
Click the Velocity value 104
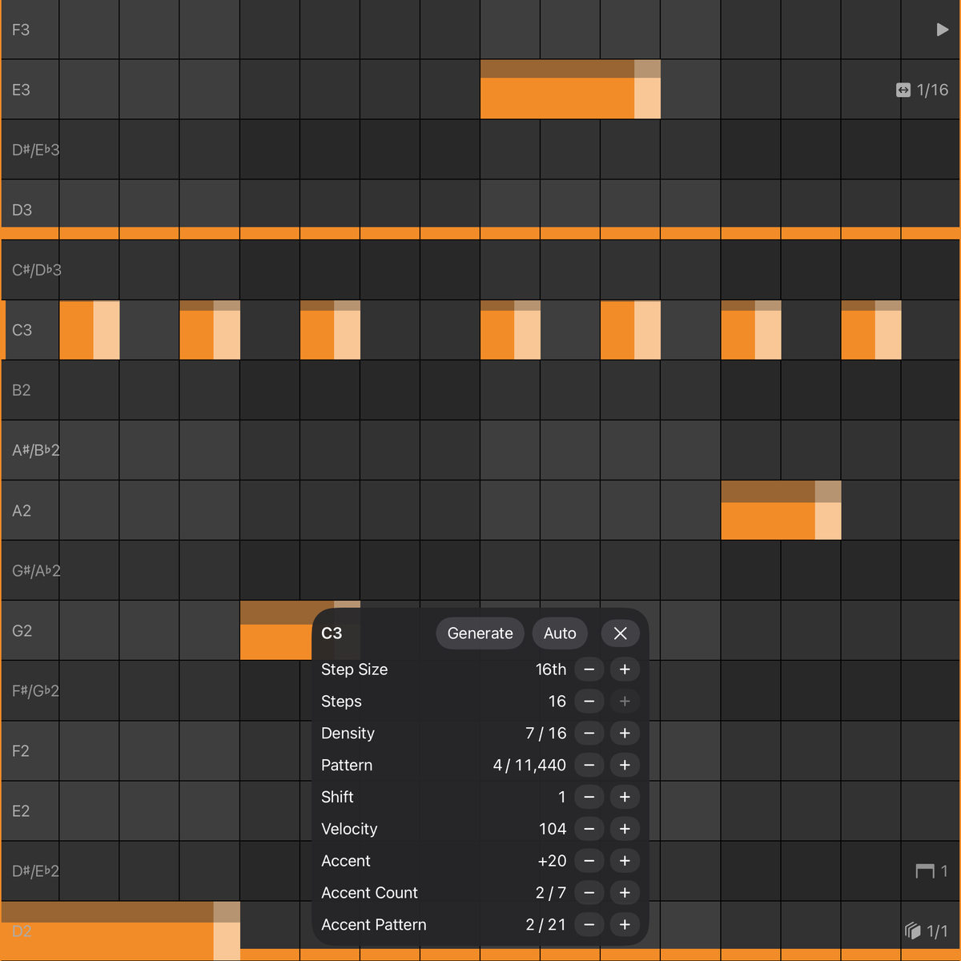553,829
